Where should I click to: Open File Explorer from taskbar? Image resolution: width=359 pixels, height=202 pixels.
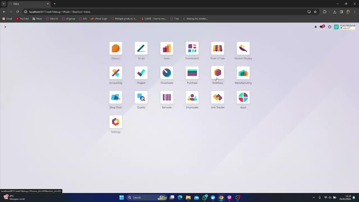pyautogui.click(x=188, y=198)
